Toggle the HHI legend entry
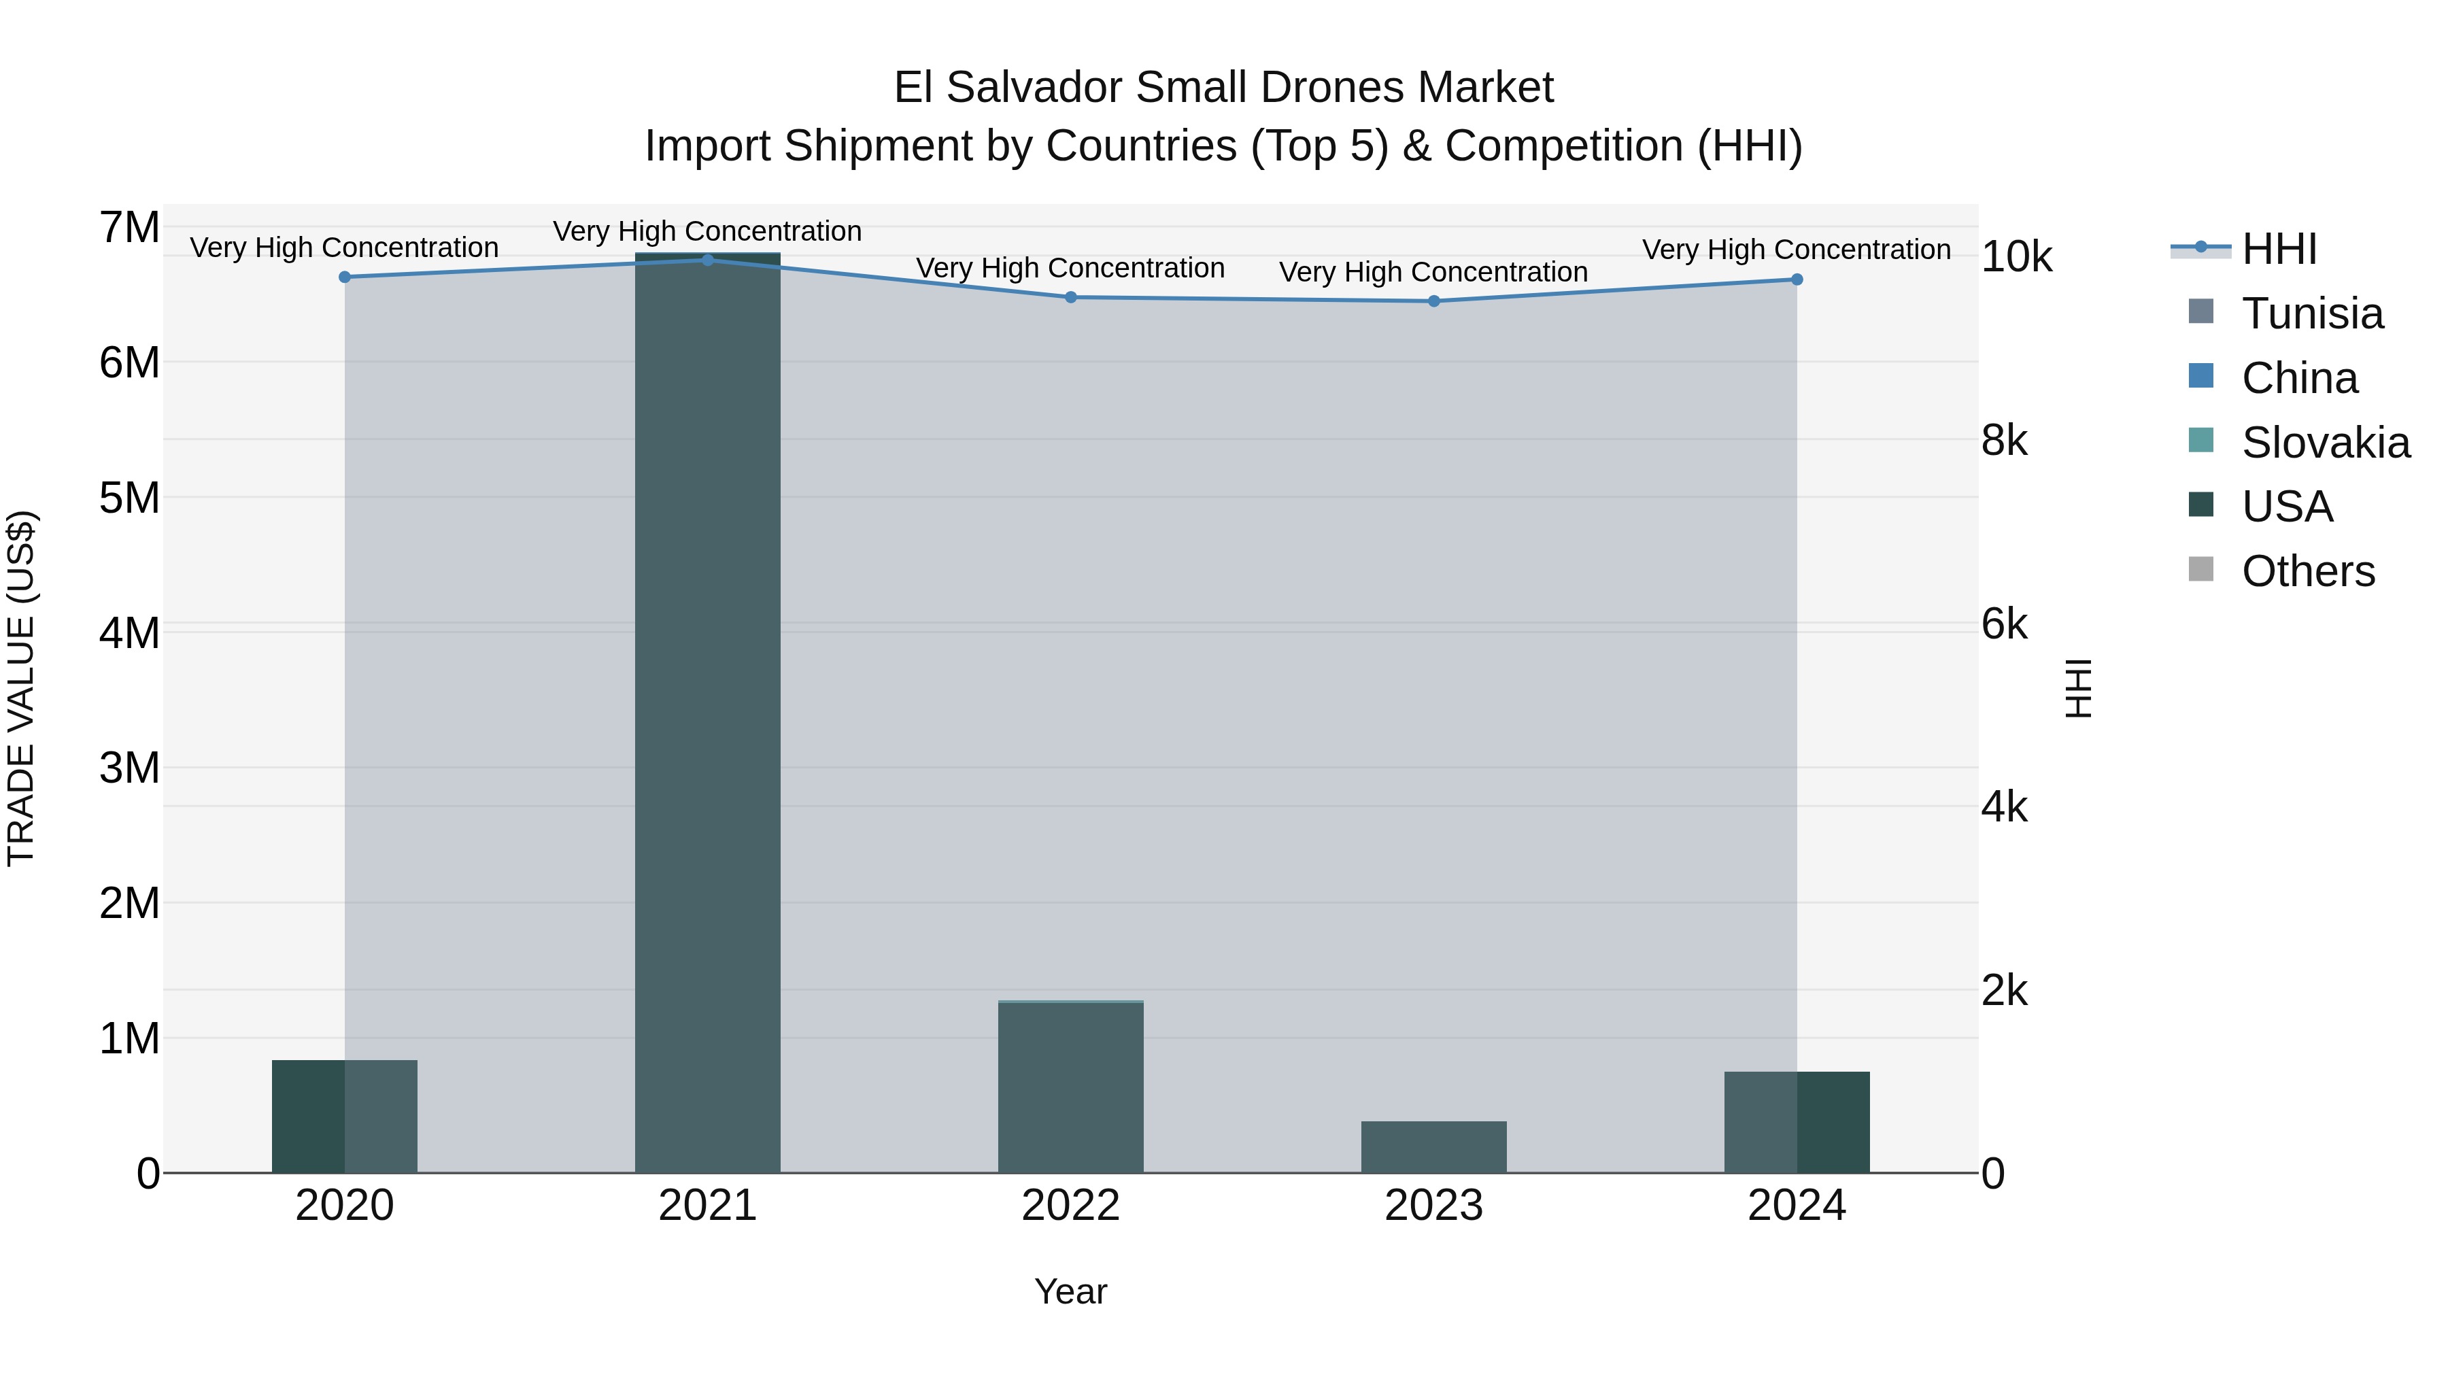 point(2245,249)
